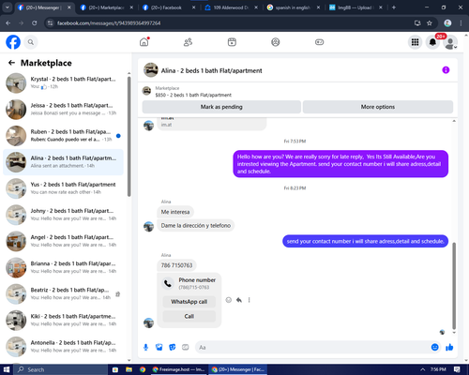Click Mark as pending button
The height and width of the screenshot is (375, 469).
(221, 107)
